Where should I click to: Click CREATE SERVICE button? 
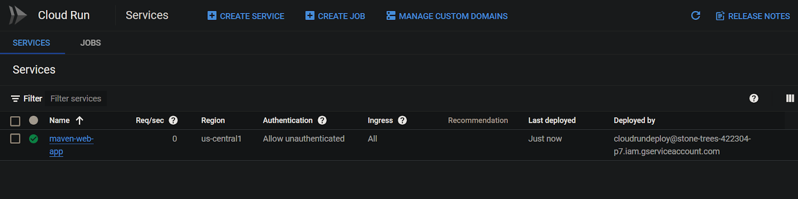pos(246,16)
